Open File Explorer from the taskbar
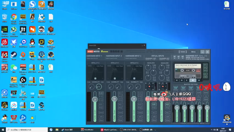The width and height of the screenshot is (234, 132). pyautogui.click(x=57, y=129)
